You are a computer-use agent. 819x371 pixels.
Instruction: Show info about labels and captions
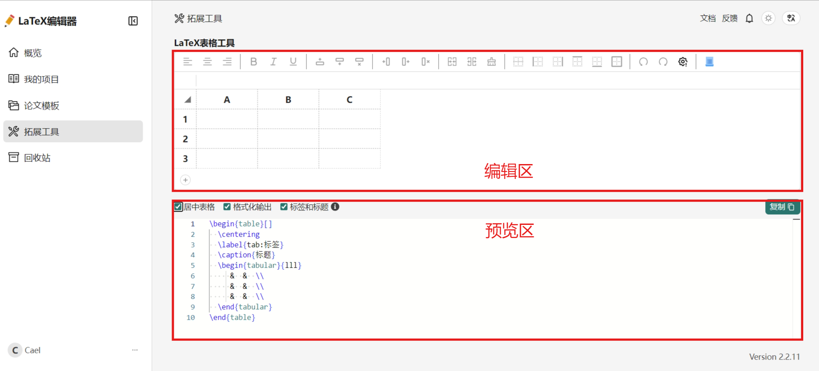335,207
